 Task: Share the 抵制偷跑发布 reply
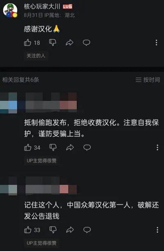[x=70, y=147]
